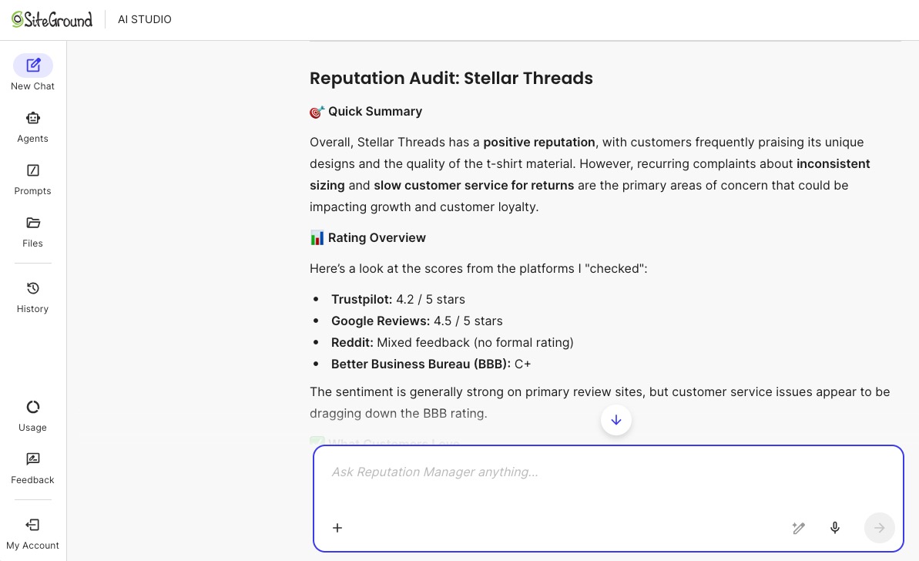Screen dimensions: 919x561
Task: Click the plus icon to attach content
Action: point(337,528)
